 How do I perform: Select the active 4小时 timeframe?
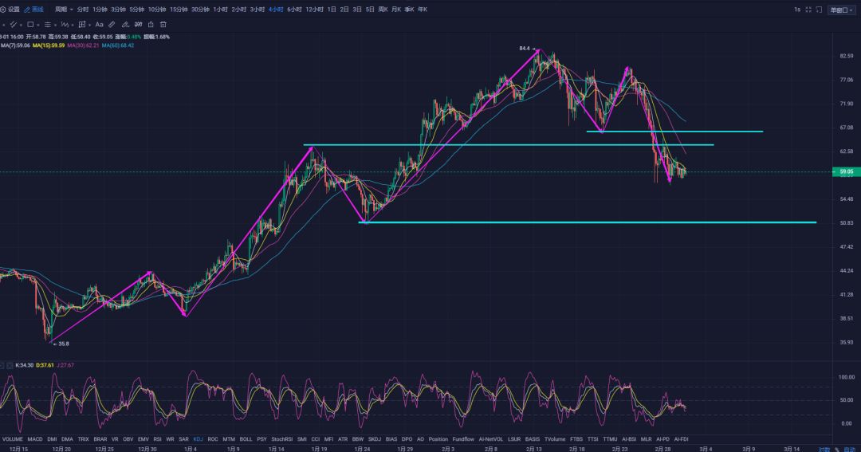click(x=276, y=10)
